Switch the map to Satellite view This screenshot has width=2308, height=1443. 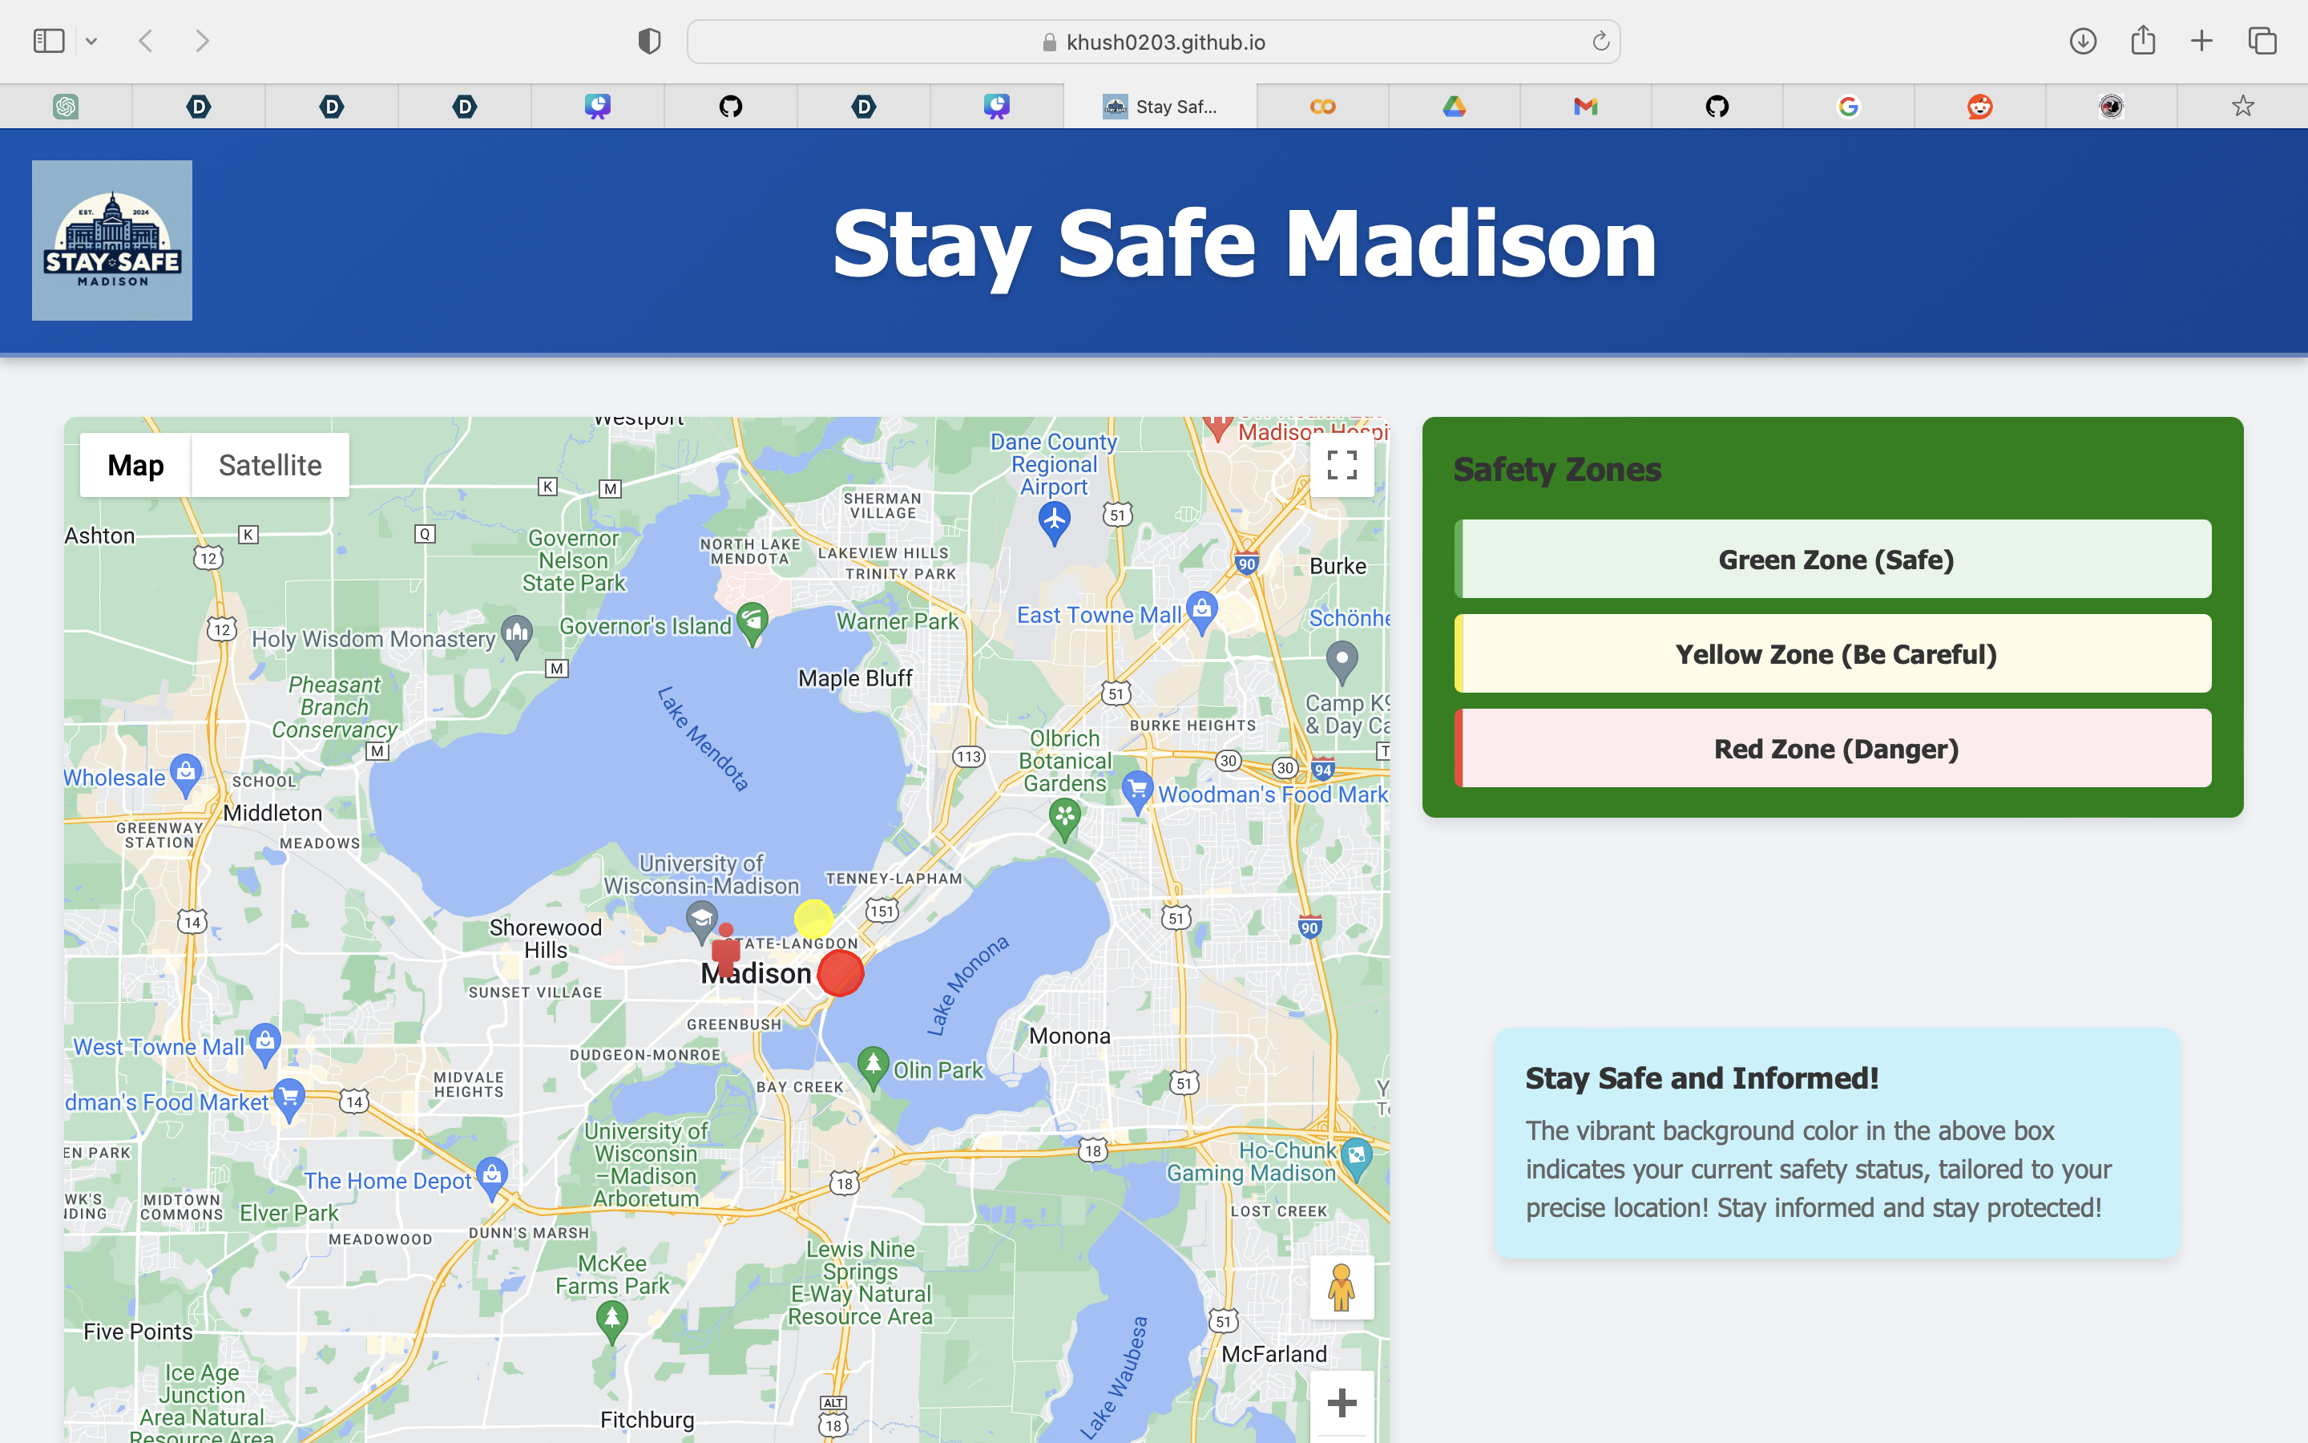(270, 465)
